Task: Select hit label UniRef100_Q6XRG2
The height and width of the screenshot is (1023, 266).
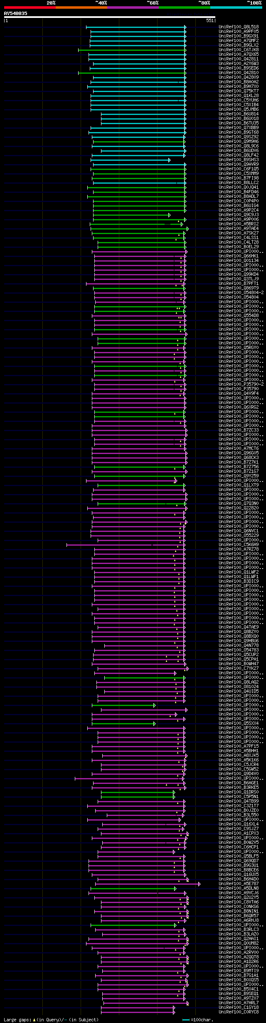Action: (239, 407)
